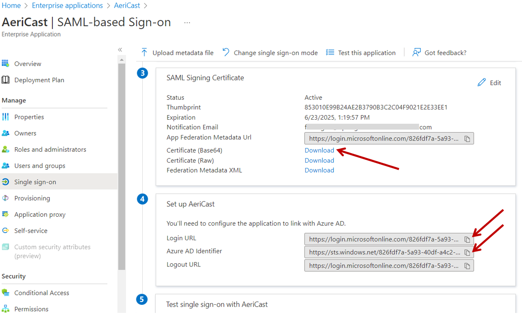Click Change single sign-on mode label
This screenshot has width=522, height=317.
click(x=275, y=53)
